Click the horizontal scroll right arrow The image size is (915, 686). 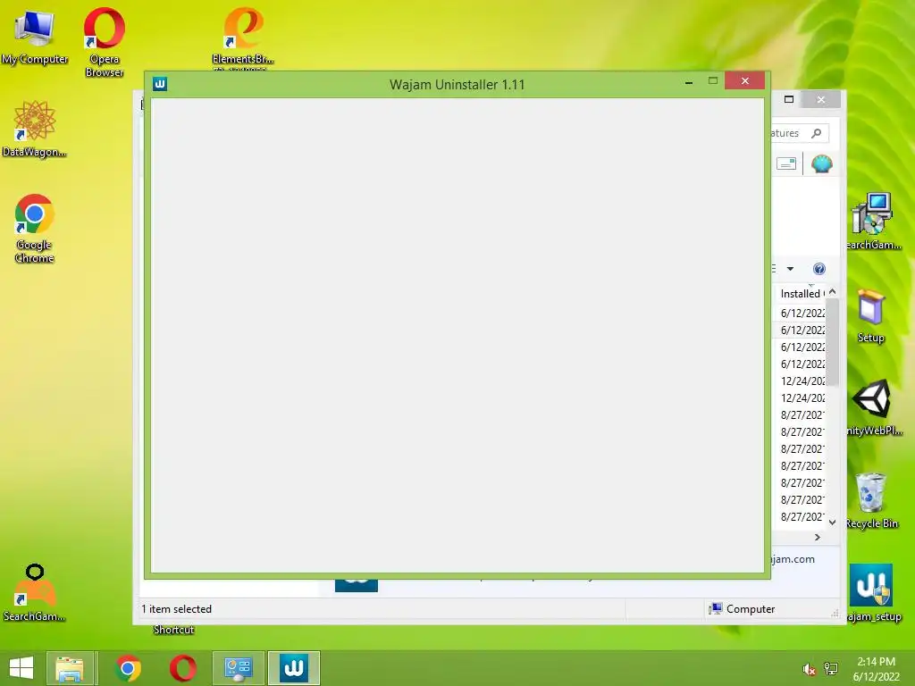(818, 537)
